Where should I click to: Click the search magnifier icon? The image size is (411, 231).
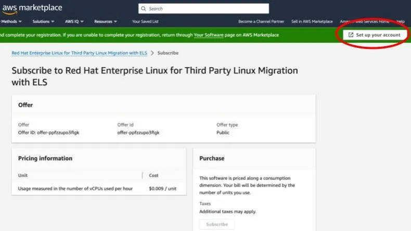[x=145, y=9]
